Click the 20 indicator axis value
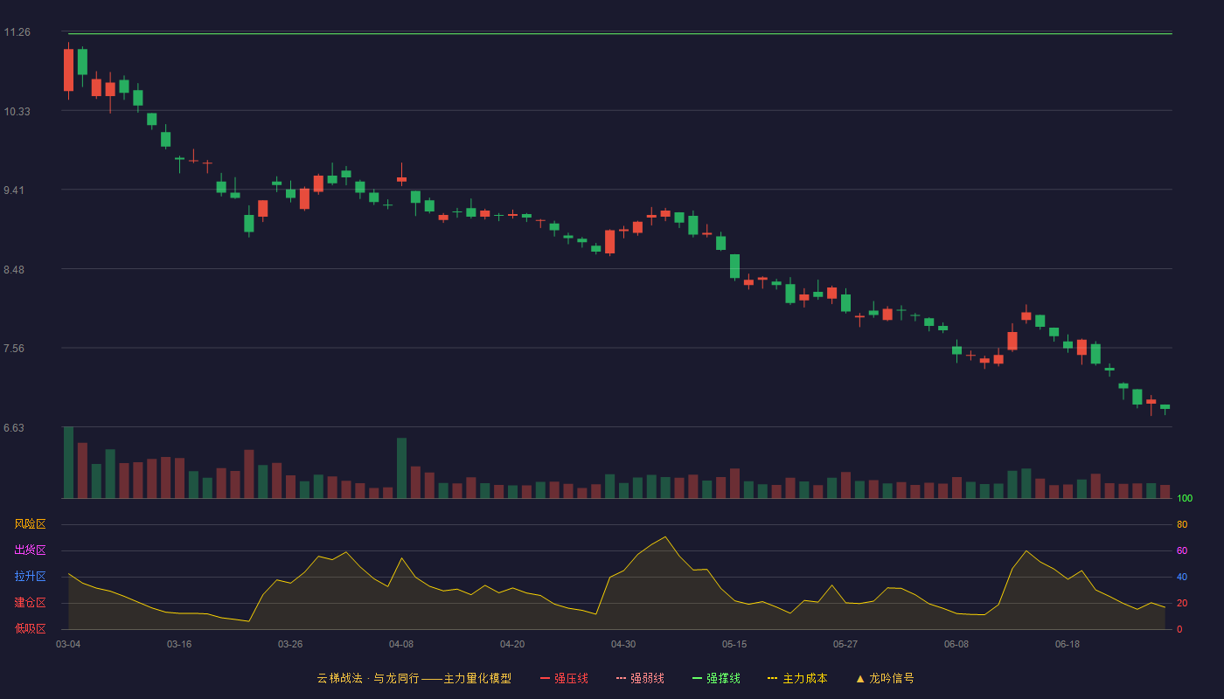This screenshot has height=699, width=1224. (1182, 604)
